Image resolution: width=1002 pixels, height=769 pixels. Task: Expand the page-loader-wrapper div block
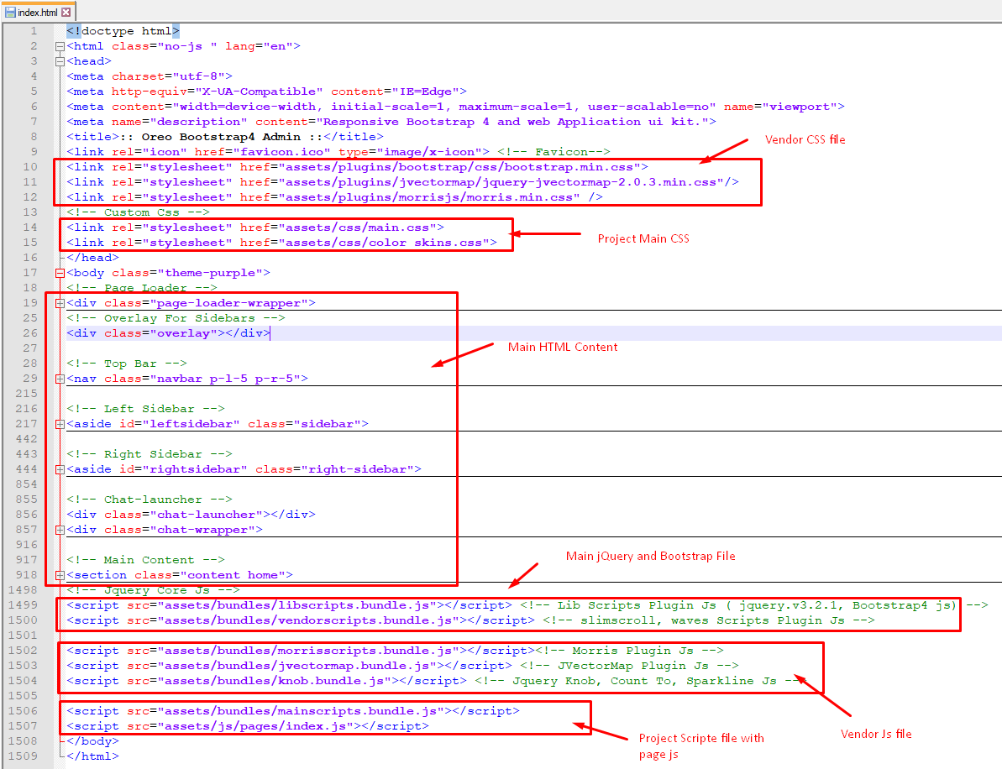pyautogui.click(x=59, y=303)
